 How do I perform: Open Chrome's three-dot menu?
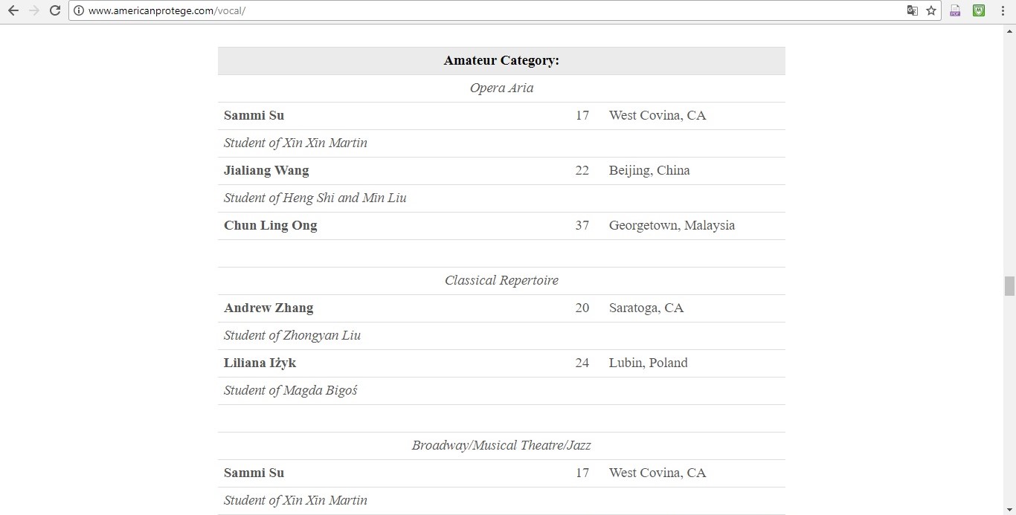pyautogui.click(x=1002, y=10)
